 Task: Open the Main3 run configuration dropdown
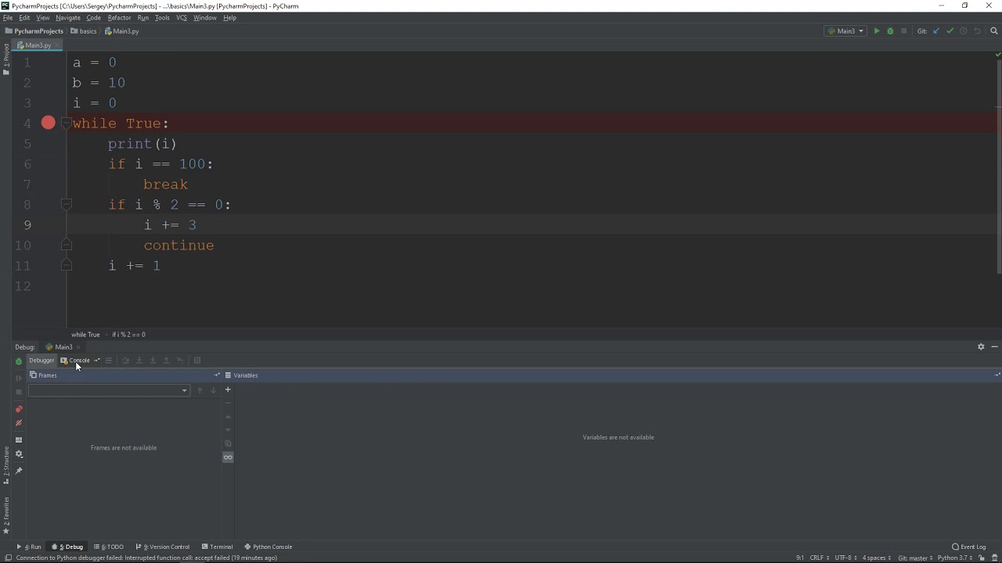845,31
